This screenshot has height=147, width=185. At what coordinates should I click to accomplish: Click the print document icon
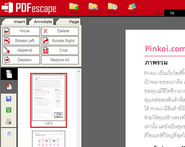tap(8, 122)
